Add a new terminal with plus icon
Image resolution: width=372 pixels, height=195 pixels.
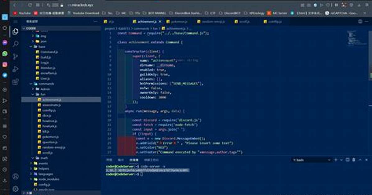click(336, 160)
